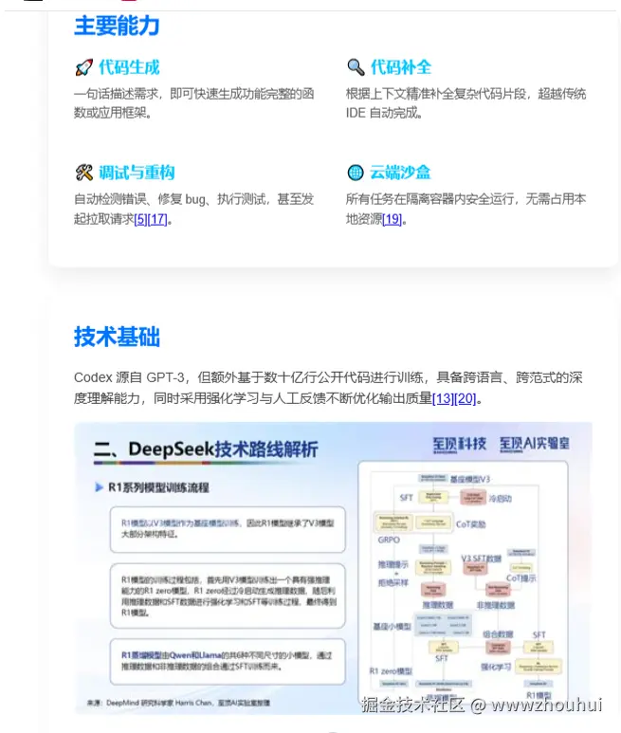The width and height of the screenshot is (621, 733).
Task: Click the rocket icon beside 代码生成
Action: coord(84,67)
